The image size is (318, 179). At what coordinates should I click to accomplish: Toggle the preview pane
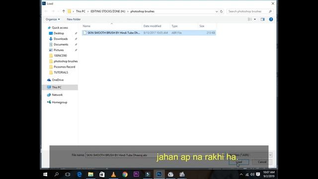click(262, 19)
